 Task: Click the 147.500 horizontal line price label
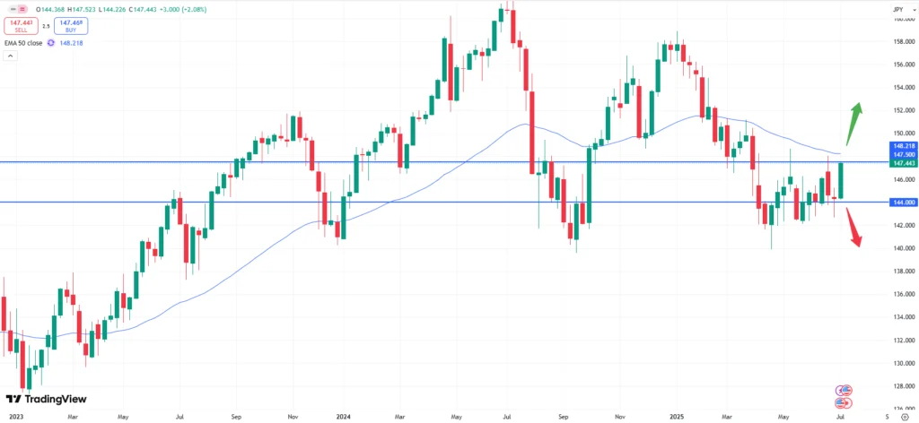tap(902, 154)
